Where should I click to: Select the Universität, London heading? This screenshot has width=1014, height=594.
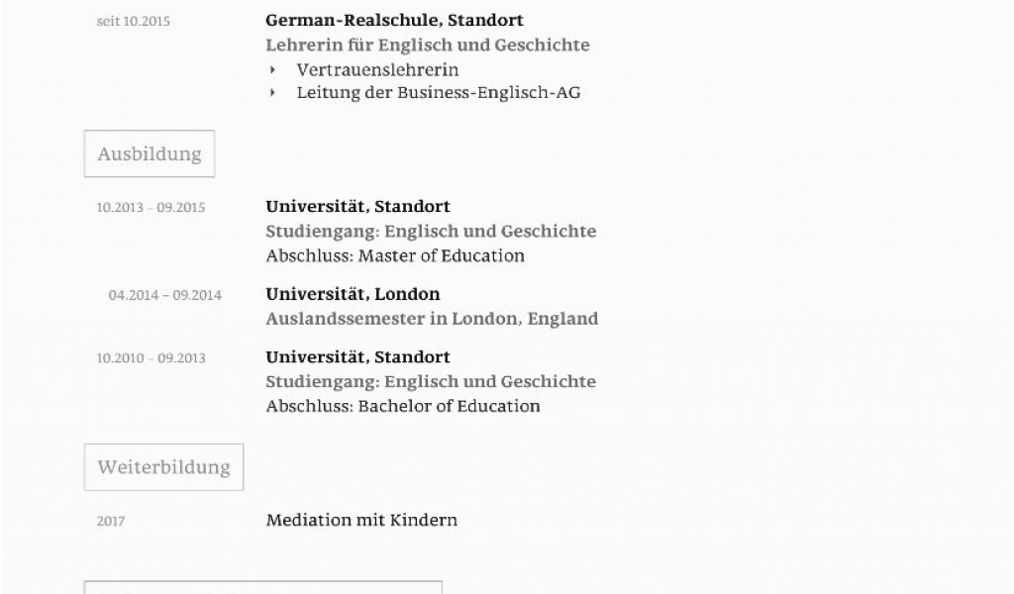[353, 294]
